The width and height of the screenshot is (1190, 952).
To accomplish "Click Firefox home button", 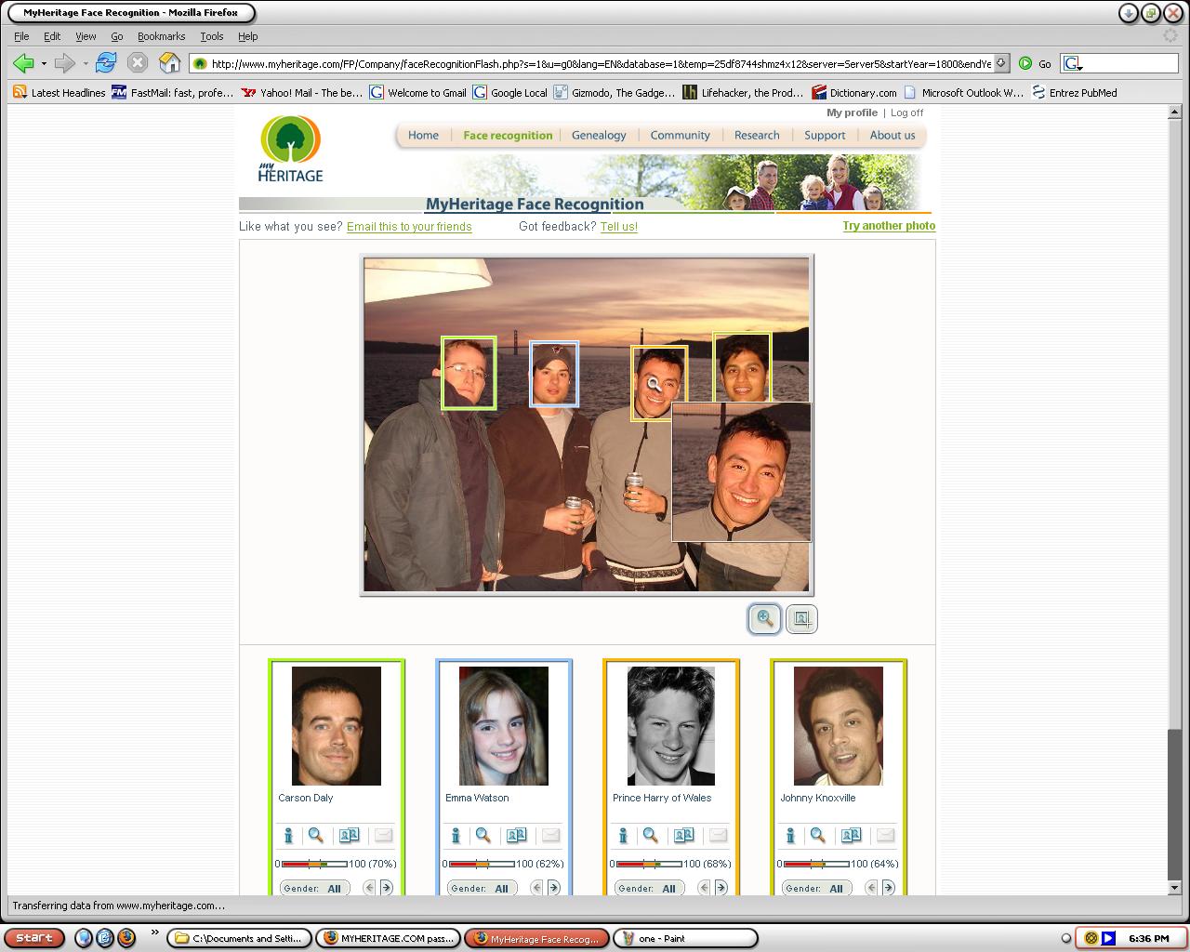I will click(x=169, y=63).
